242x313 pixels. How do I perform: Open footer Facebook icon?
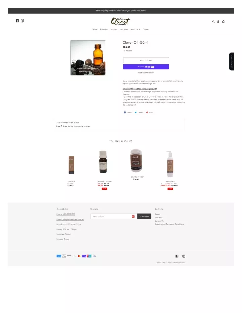pyautogui.click(x=177, y=256)
